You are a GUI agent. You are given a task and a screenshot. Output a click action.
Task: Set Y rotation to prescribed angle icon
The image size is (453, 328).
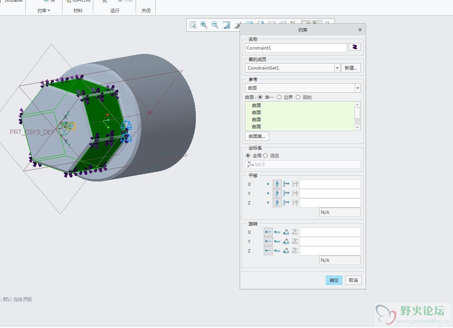[x=286, y=241]
